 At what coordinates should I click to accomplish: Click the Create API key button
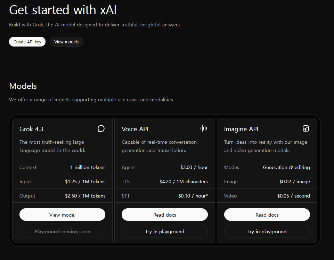tap(27, 42)
